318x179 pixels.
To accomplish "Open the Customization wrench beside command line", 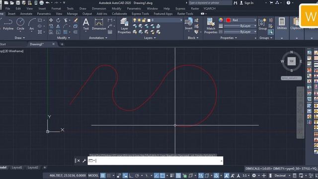I will tap(84, 161).
